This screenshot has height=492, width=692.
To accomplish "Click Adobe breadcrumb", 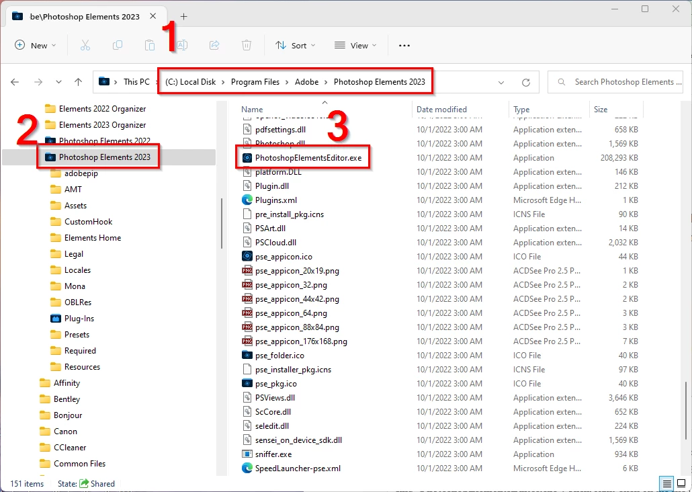I will pos(307,82).
